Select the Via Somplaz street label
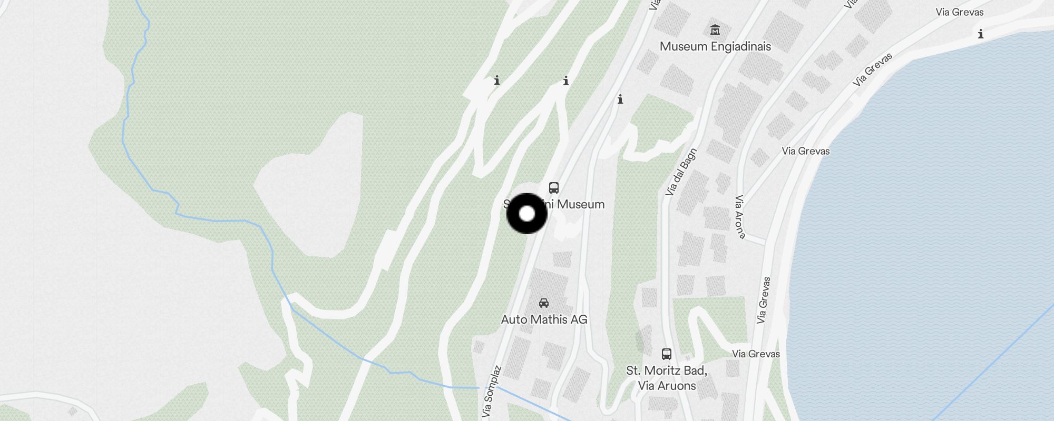The height and width of the screenshot is (421, 1054). click(x=491, y=392)
